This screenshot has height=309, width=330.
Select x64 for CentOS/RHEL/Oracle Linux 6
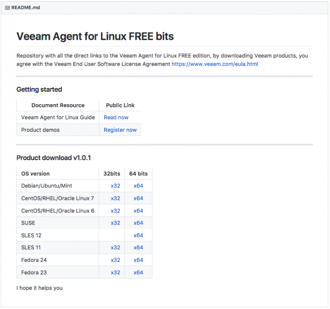tap(138, 211)
